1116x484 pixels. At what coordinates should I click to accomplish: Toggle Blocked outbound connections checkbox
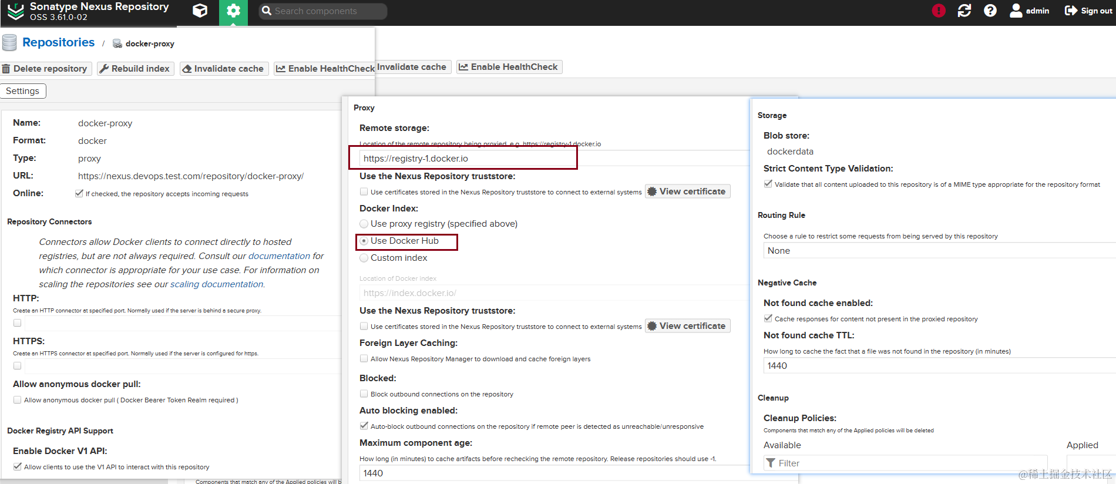click(364, 394)
